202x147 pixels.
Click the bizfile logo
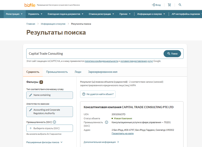tap(30, 5)
